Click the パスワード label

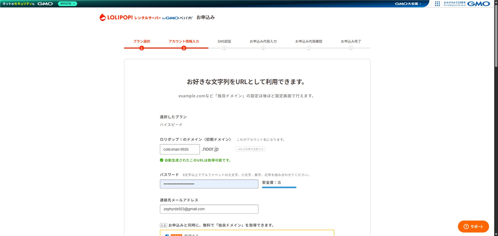click(x=169, y=175)
